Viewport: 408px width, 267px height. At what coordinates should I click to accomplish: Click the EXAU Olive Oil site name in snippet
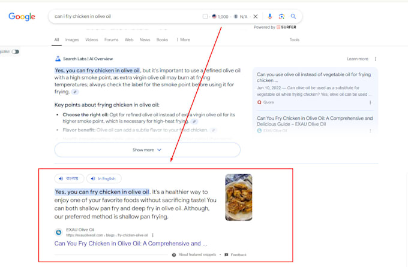coord(80,230)
